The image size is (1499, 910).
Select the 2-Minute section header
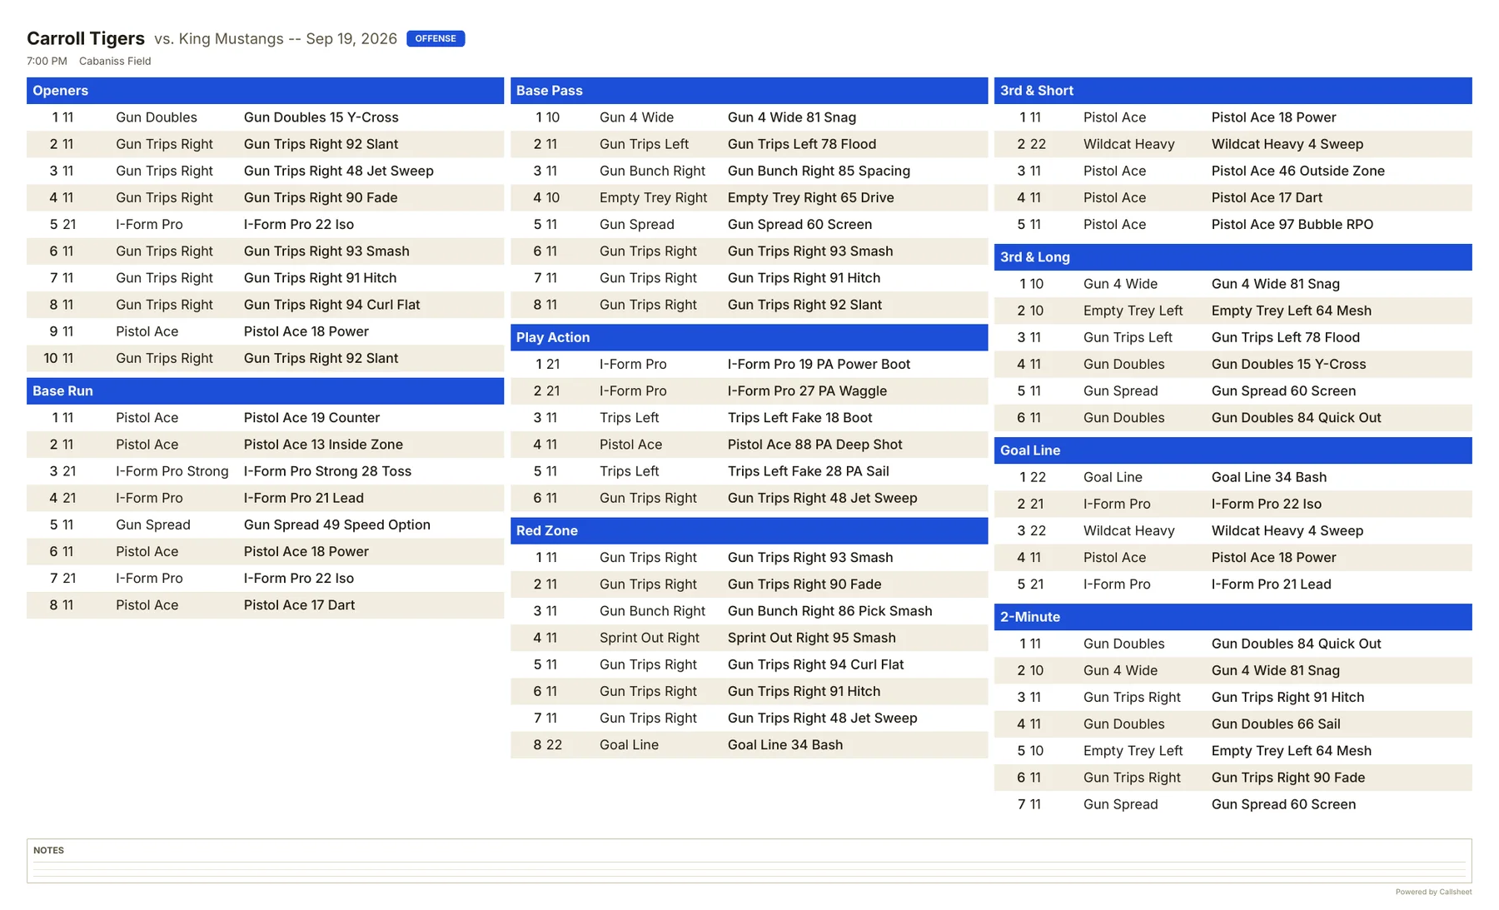(1233, 617)
